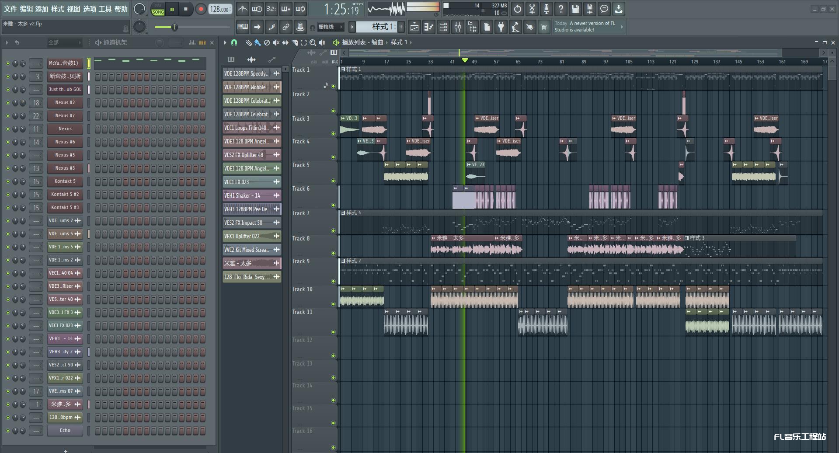Open the 文件 menu

click(10, 9)
